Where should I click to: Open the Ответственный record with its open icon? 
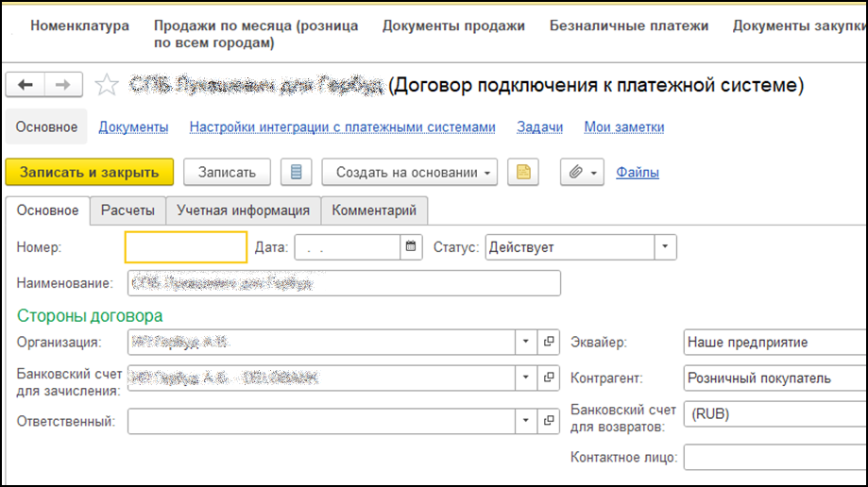[x=549, y=421]
